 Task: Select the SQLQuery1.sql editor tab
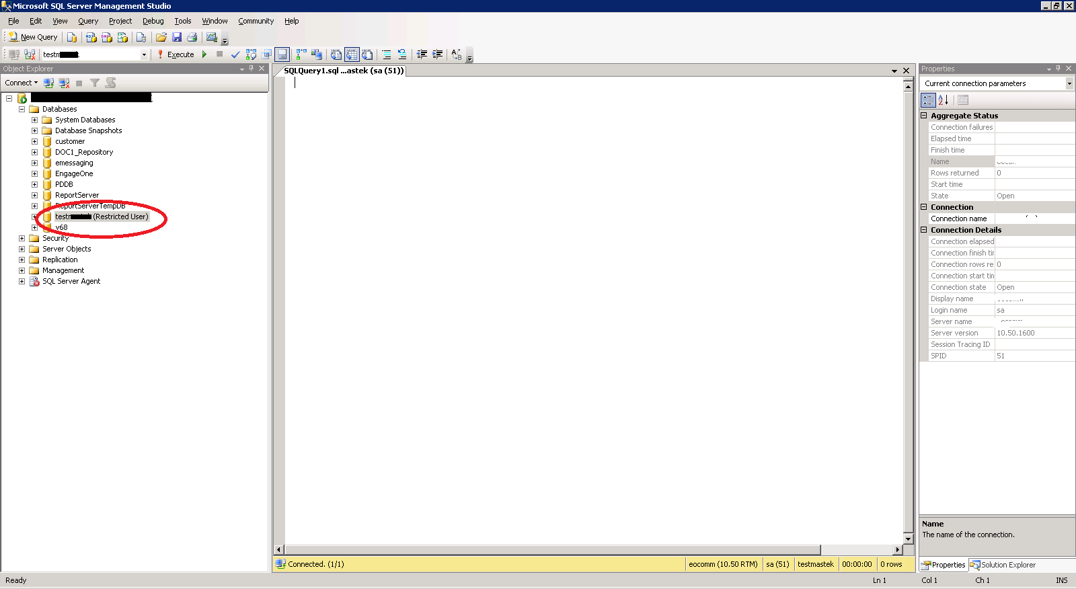pos(343,71)
